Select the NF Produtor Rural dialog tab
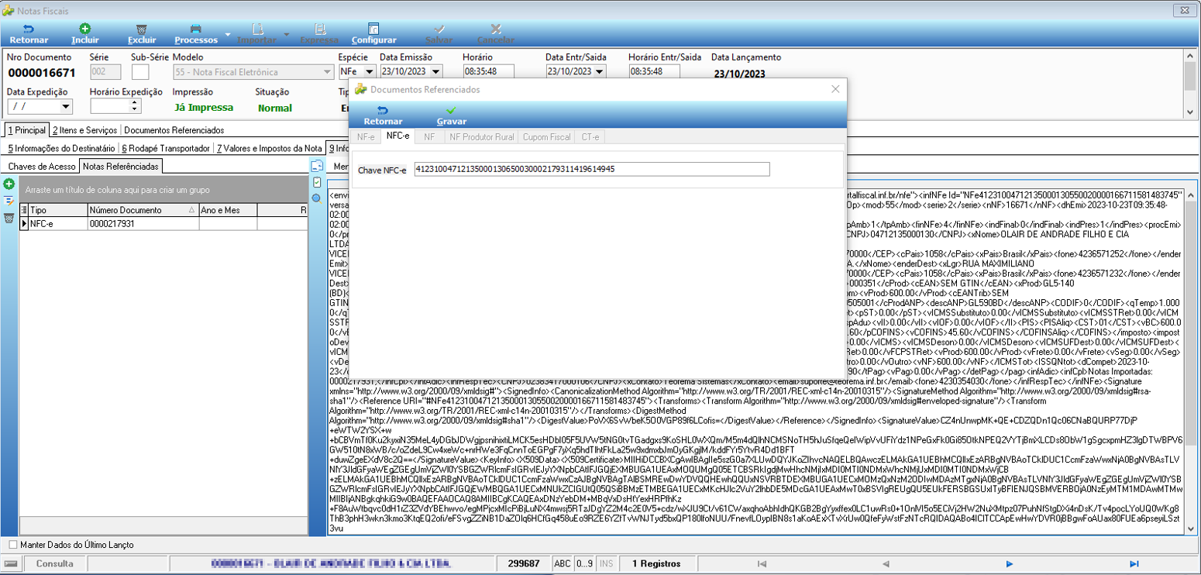The image size is (1201, 575). click(x=481, y=137)
